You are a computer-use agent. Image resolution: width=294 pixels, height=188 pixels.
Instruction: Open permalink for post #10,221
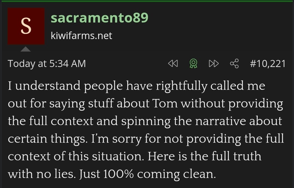268,64
